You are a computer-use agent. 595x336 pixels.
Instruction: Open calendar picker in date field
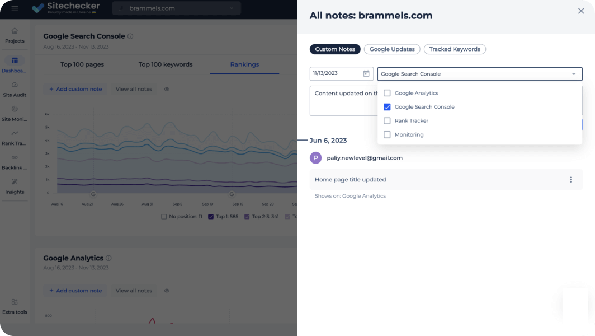[366, 74]
